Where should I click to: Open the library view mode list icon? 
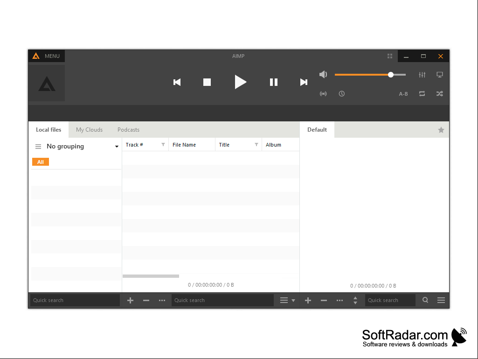point(284,300)
